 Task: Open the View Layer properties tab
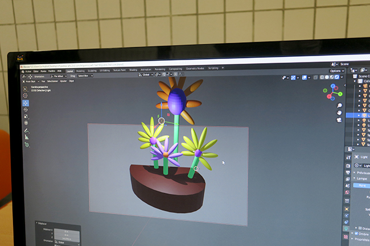pos(348,179)
